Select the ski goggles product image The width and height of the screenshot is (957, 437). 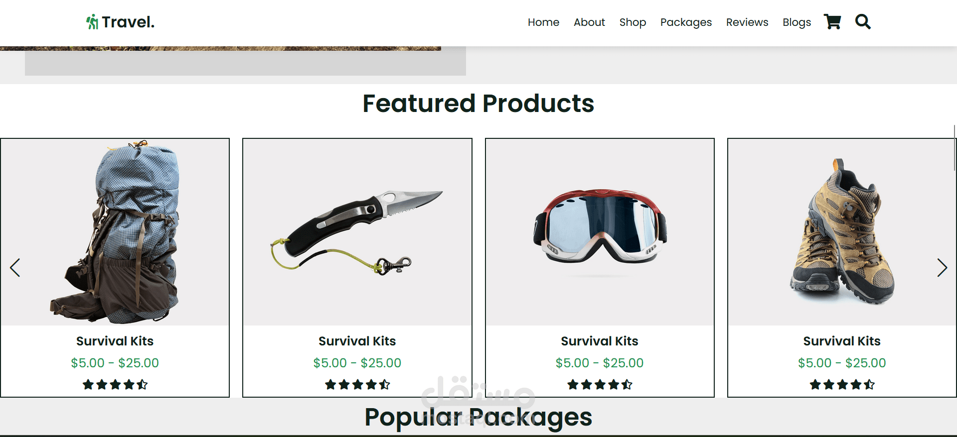[x=600, y=232]
